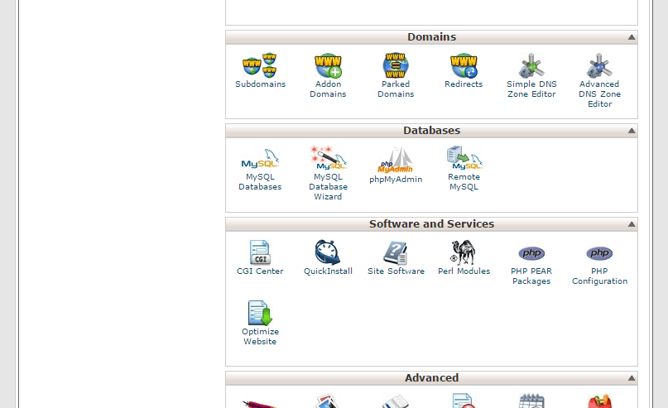Screen dimensions: 668x408
Task: Start the MySQL Database Wizard icon
Action: click(328, 158)
